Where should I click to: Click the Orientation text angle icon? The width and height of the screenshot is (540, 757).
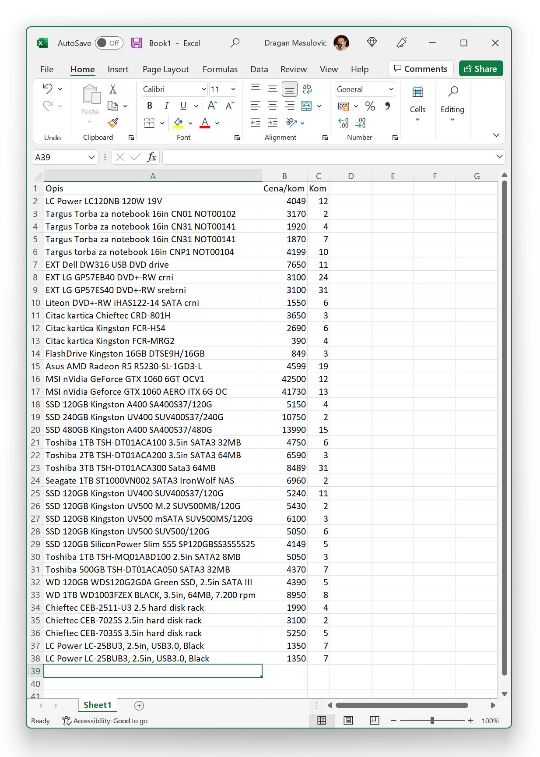(x=291, y=123)
